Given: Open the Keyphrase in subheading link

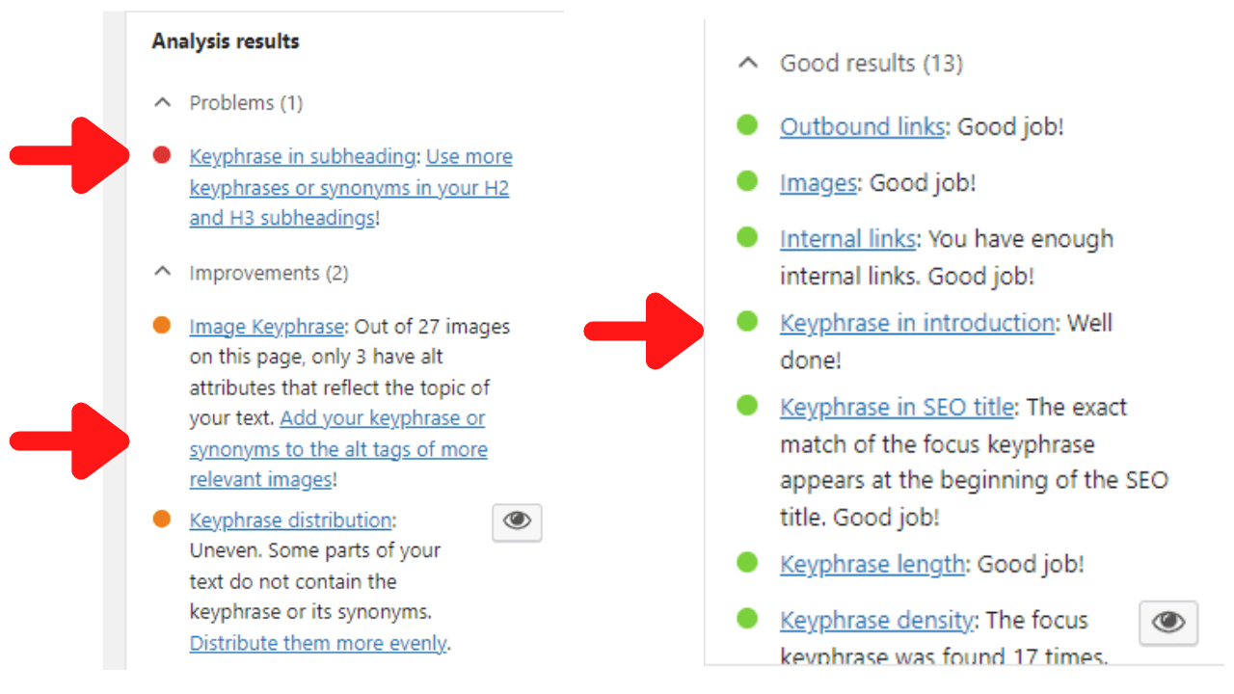Looking at the screenshot, I should pos(304,156).
